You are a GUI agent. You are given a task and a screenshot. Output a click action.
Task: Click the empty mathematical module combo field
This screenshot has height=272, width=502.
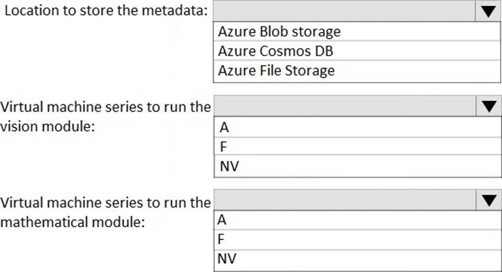pyautogui.click(x=343, y=199)
